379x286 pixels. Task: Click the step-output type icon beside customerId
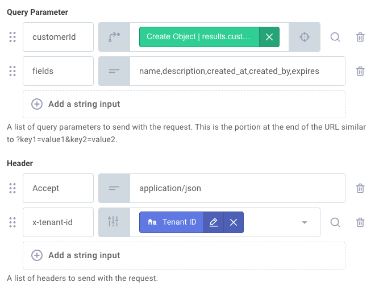point(114,37)
